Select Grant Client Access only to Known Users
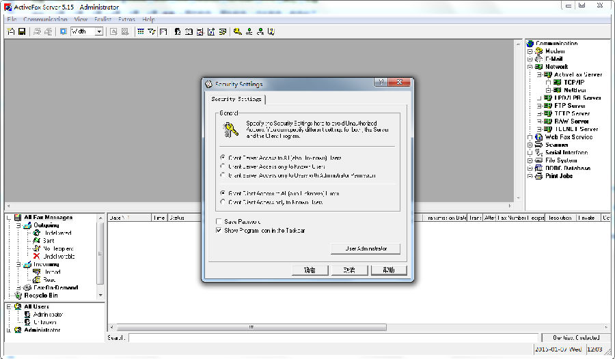 pos(223,202)
